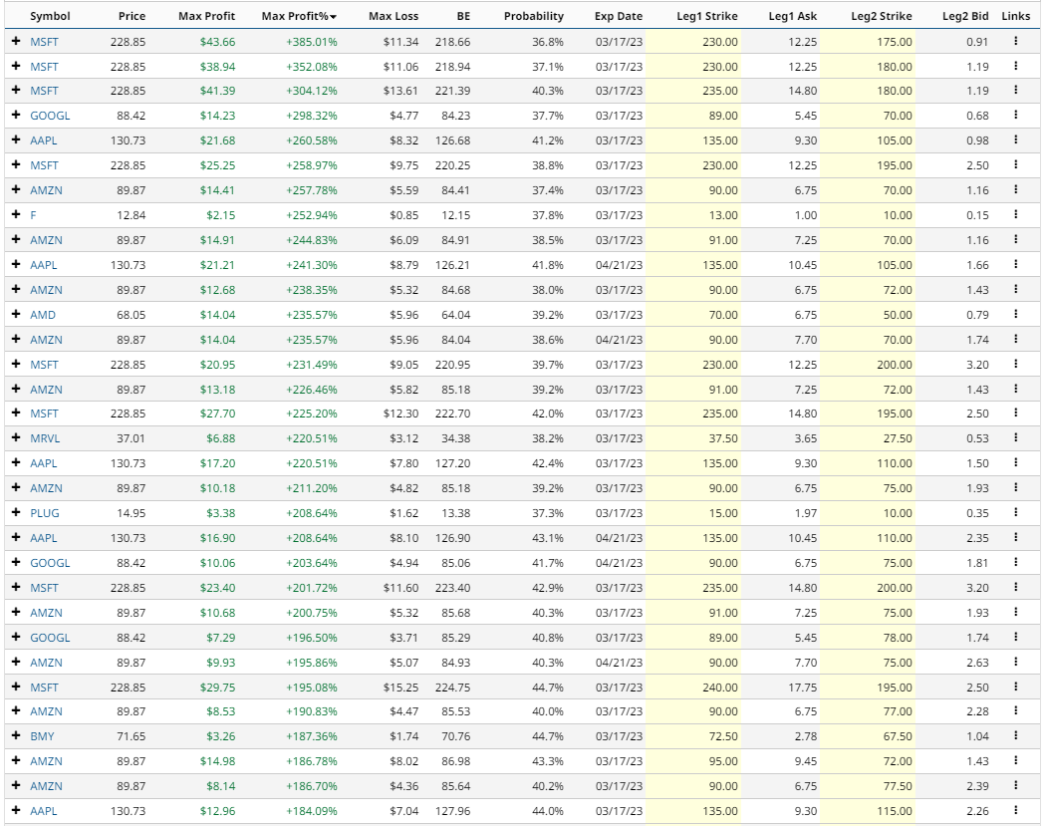Open links menu for MSFT +195.08% row
1045x826 pixels.
coord(1016,687)
